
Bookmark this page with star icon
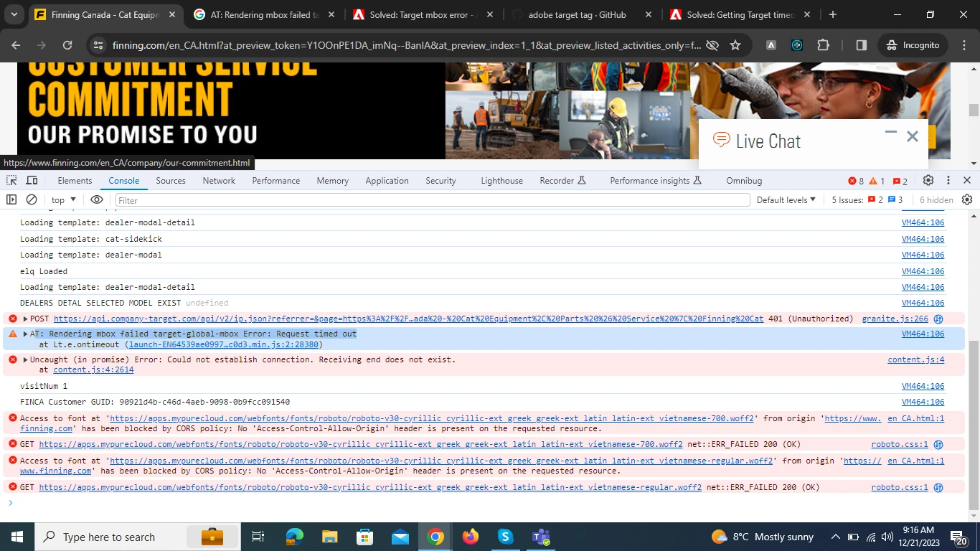735,45
